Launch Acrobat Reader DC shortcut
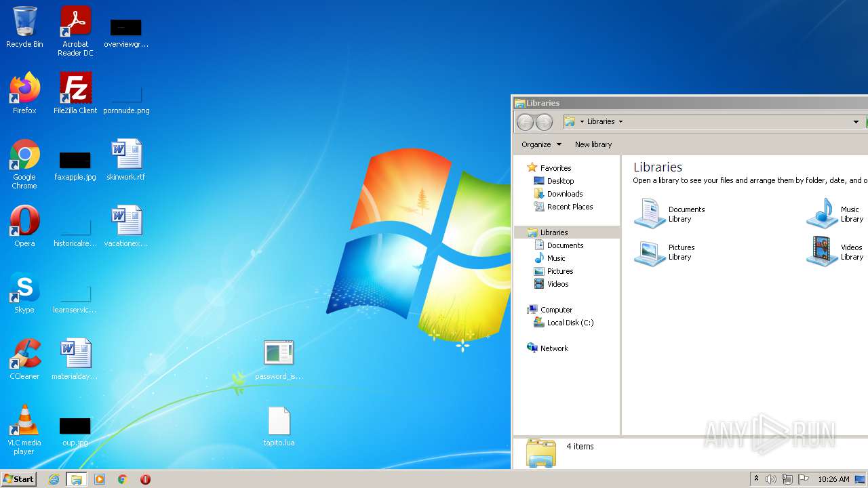Screen dimensions: 868x488 (75, 31)
